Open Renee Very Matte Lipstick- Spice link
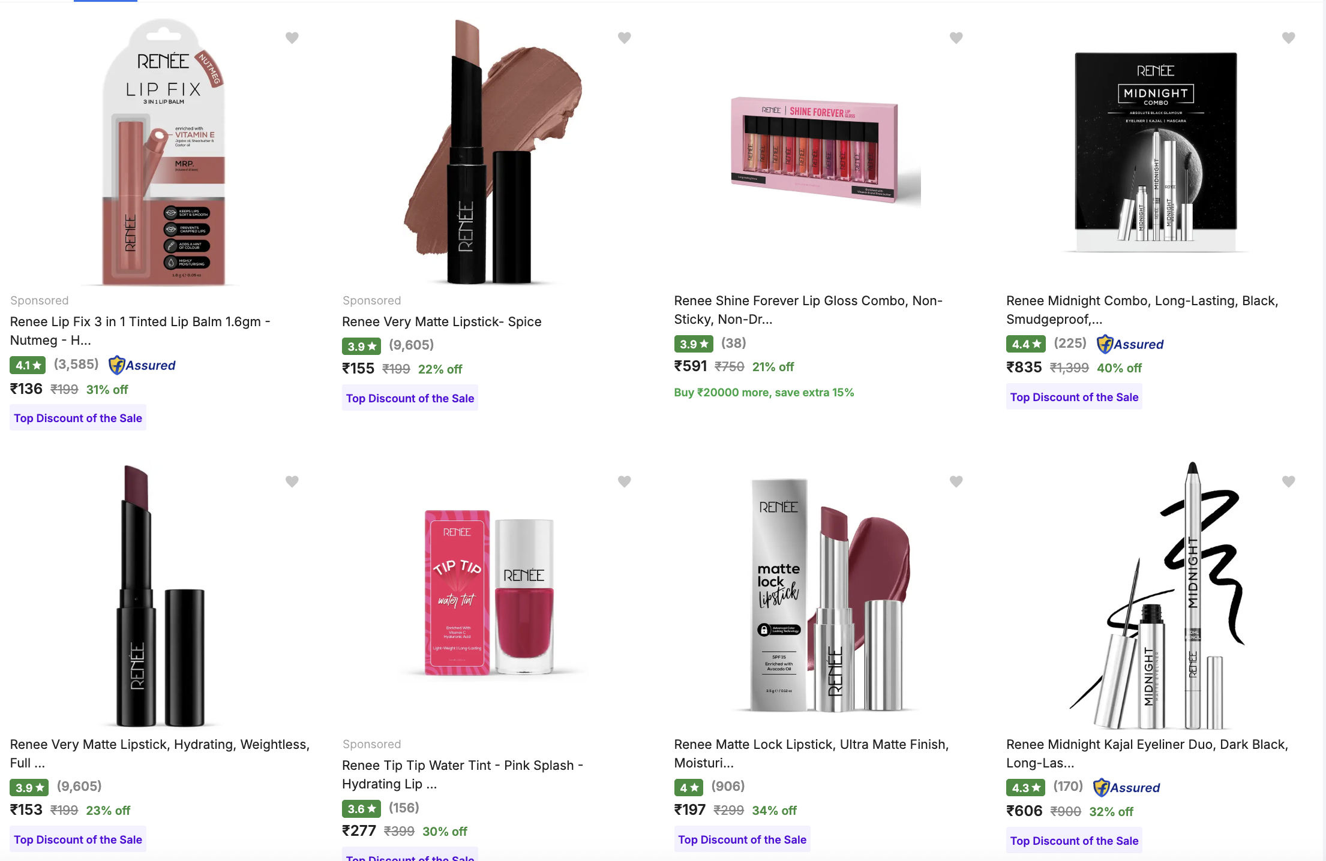This screenshot has width=1326, height=861. 442,322
